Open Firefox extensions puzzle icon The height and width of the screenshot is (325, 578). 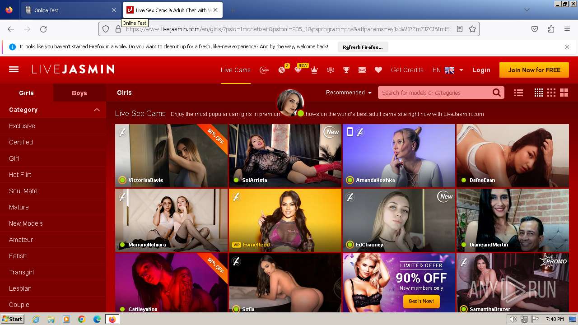click(x=551, y=29)
